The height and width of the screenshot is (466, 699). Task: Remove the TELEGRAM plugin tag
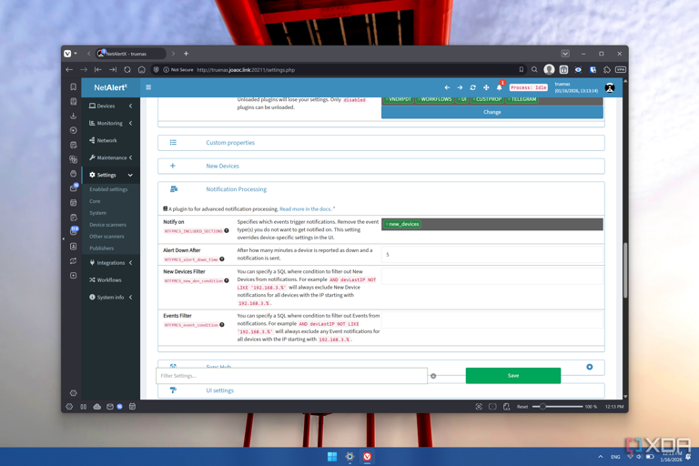pos(509,99)
